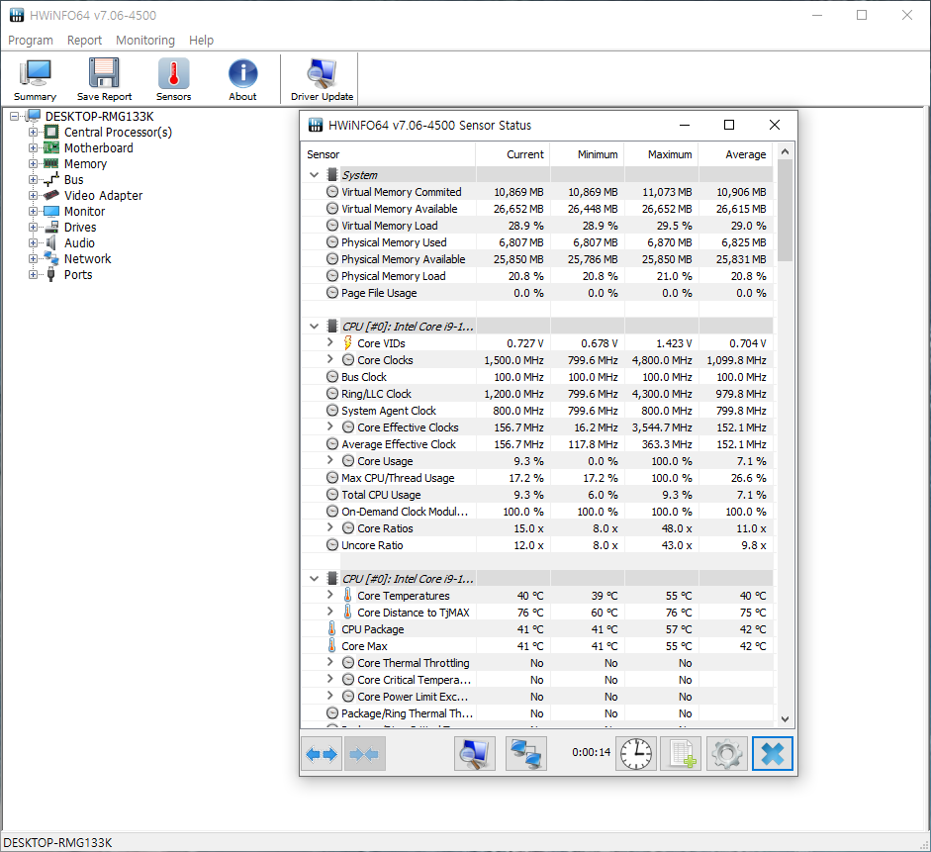The image size is (931, 852).
Task: Select the Uncore Ratio sensor row
Action: click(x=537, y=545)
